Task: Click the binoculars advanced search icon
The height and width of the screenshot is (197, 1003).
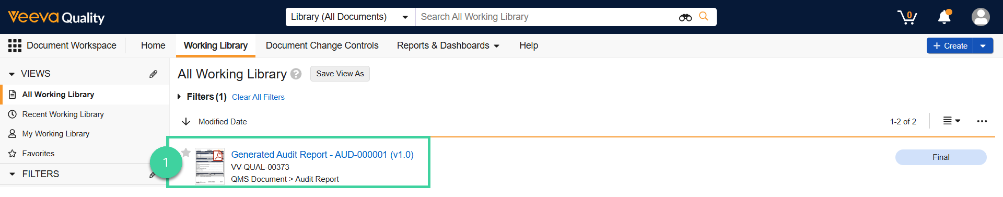Action: tap(685, 17)
